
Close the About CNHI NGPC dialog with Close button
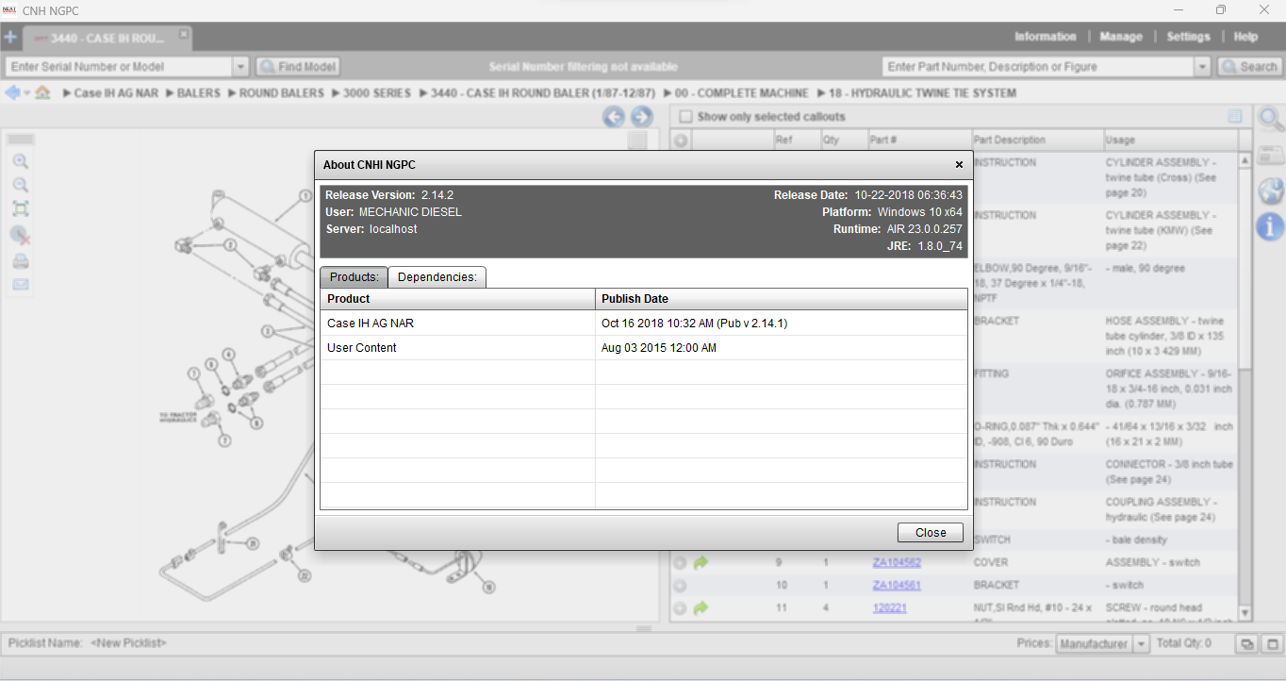point(931,533)
